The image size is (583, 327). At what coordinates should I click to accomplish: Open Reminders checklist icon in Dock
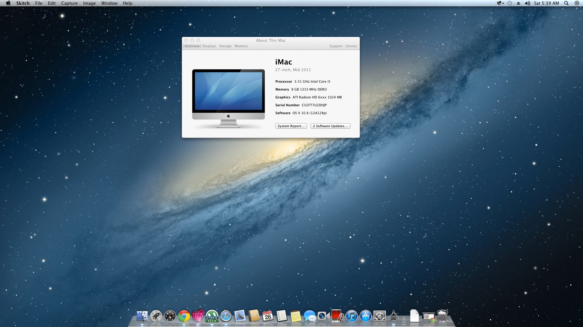(282, 316)
